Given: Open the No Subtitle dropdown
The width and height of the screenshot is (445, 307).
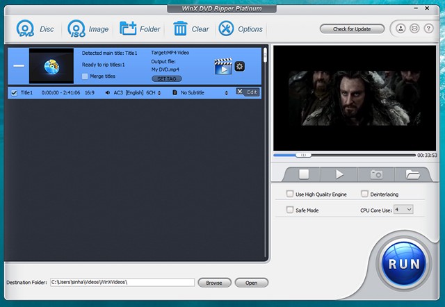Looking at the screenshot, I should click(x=204, y=92).
